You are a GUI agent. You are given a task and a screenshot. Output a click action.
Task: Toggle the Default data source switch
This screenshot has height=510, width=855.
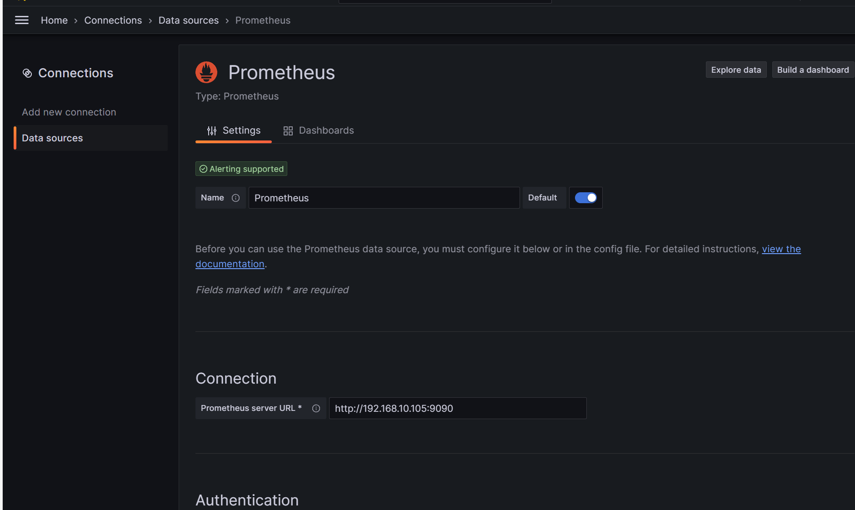(x=586, y=198)
